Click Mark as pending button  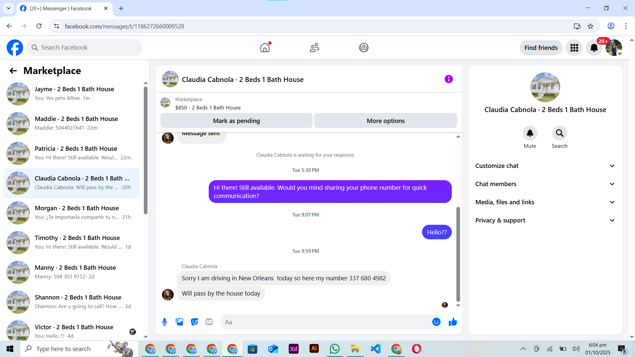click(236, 121)
